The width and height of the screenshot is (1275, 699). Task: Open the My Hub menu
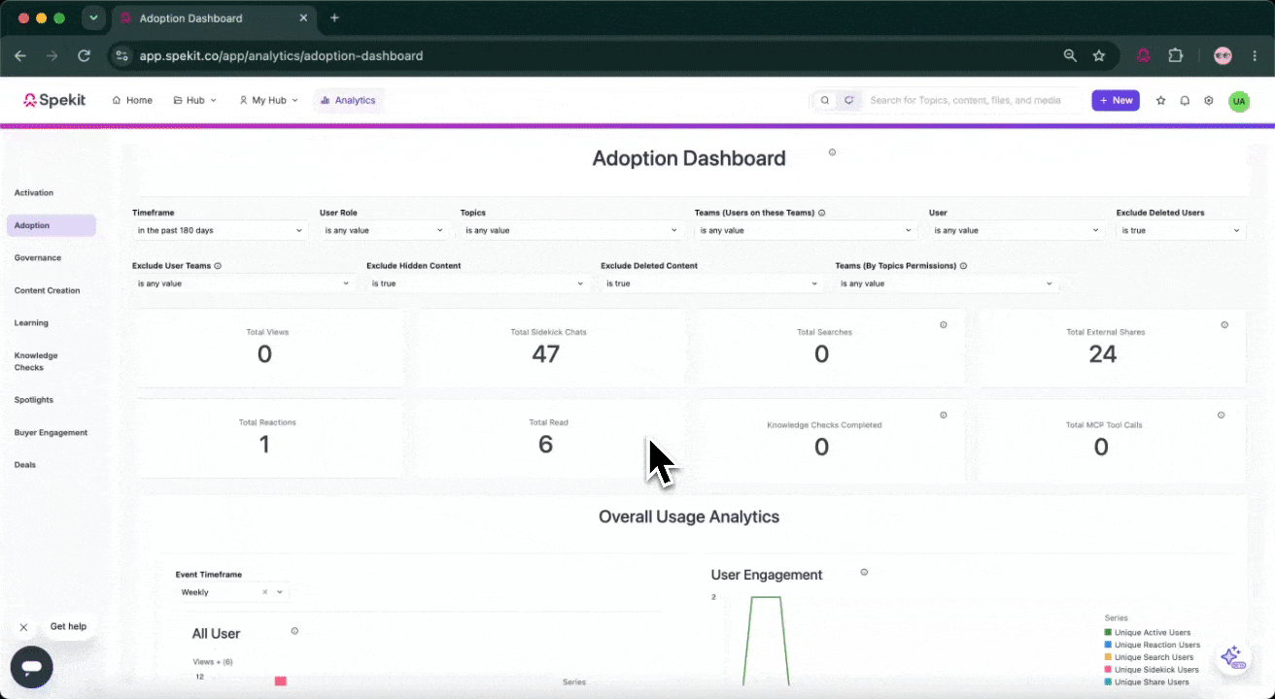coord(269,100)
